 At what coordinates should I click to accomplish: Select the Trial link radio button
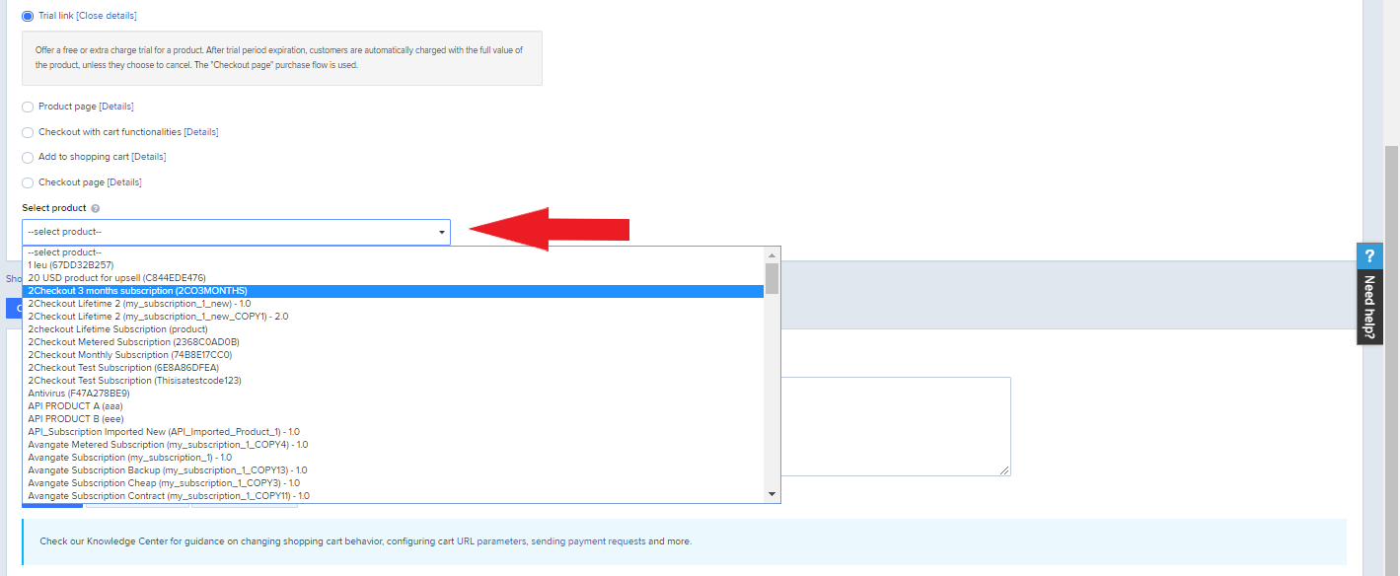28,16
